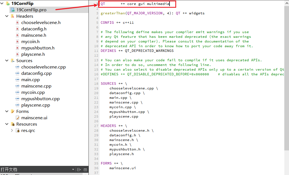The width and height of the screenshot is (289, 175).
Task: Click the split panel icon beside 打开文档
Action: (x=79, y=170)
